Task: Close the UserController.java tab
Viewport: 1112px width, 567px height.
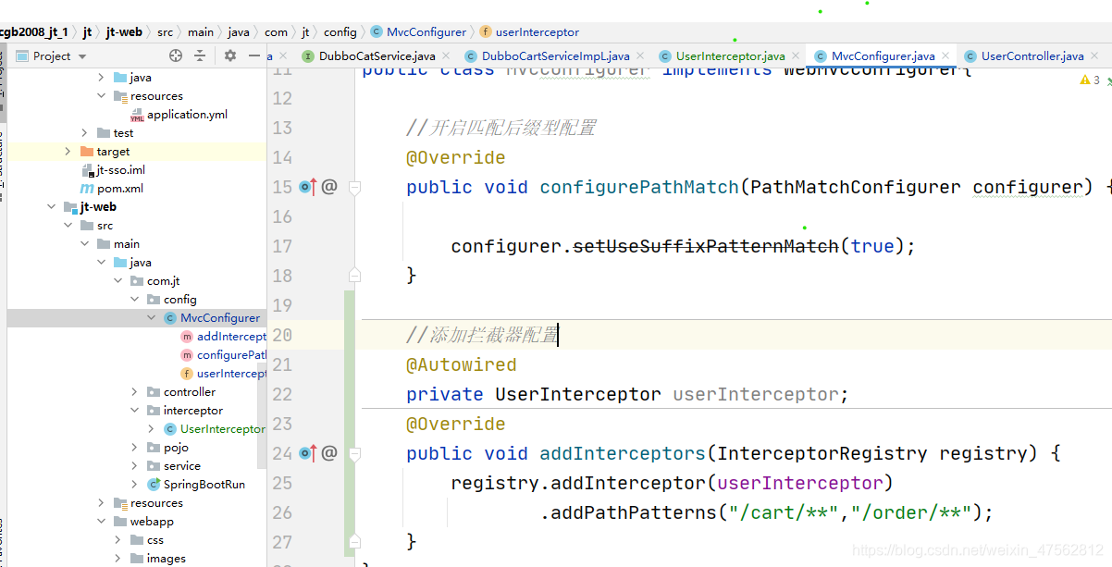Action: (1096, 56)
